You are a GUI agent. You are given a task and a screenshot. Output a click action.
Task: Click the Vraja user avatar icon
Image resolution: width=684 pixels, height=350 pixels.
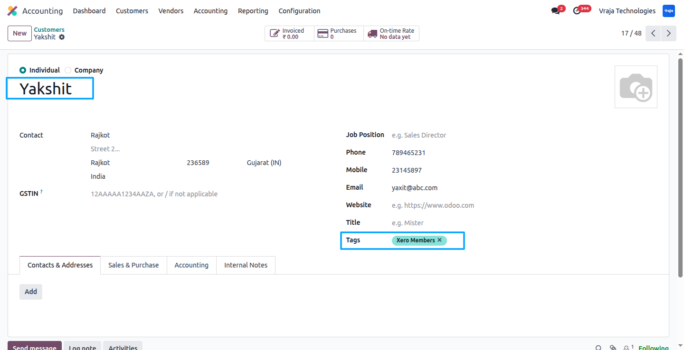[669, 11]
